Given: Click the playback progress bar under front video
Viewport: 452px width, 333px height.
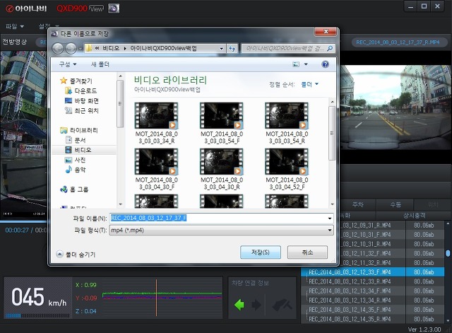Looking at the screenshot, I should [23, 221].
